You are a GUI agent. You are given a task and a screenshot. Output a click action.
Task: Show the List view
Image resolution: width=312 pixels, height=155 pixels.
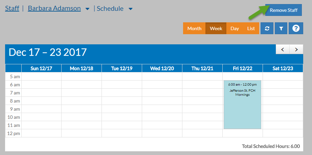point(251,28)
